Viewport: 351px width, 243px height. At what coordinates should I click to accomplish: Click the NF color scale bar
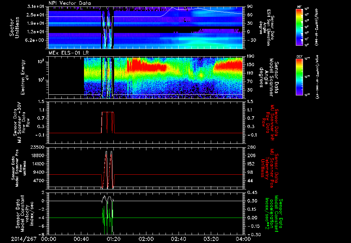coord(300,27)
